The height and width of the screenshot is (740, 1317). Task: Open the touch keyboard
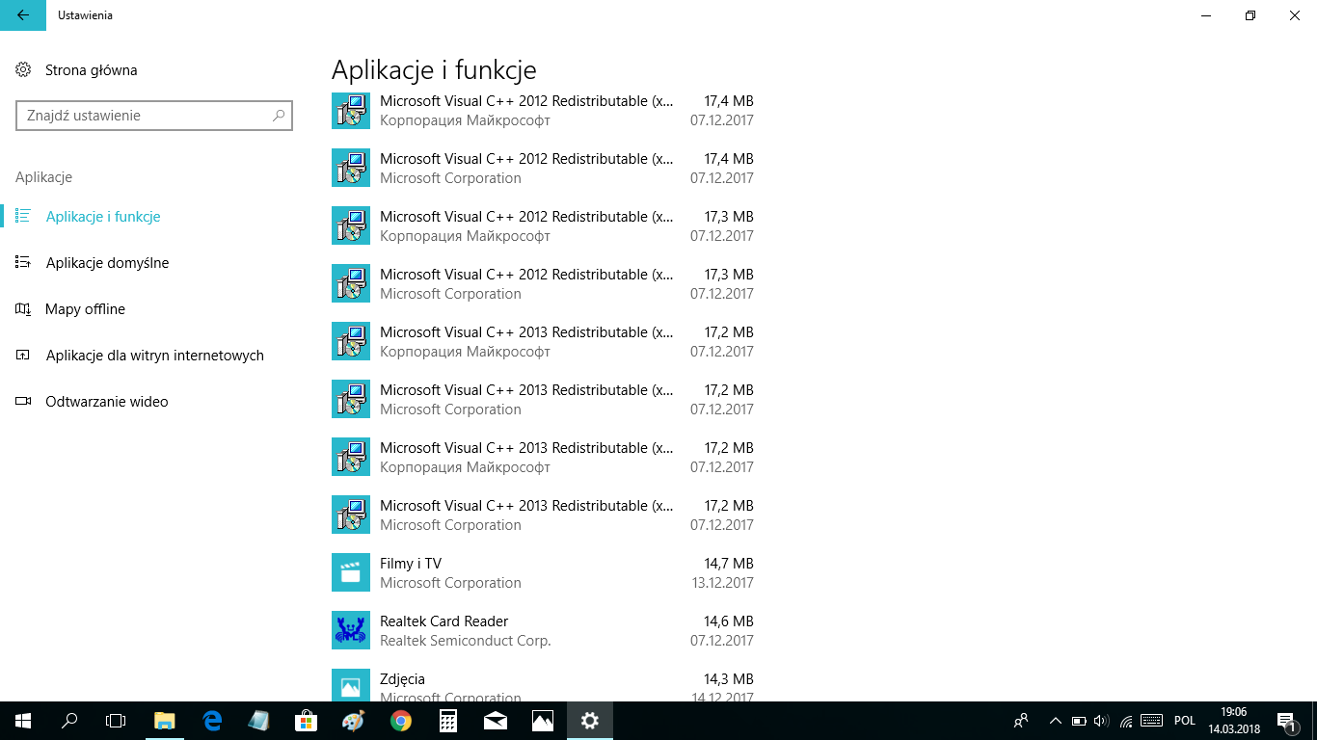(1151, 721)
